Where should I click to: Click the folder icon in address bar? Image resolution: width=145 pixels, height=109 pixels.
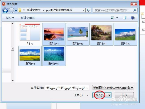20,10
